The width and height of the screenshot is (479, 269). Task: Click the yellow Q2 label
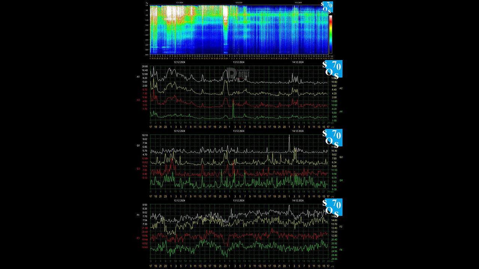click(341, 157)
